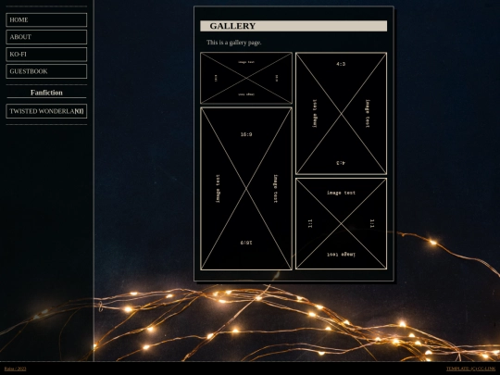
Task: Open the KO-FI link in the sidebar
Action: (x=46, y=55)
